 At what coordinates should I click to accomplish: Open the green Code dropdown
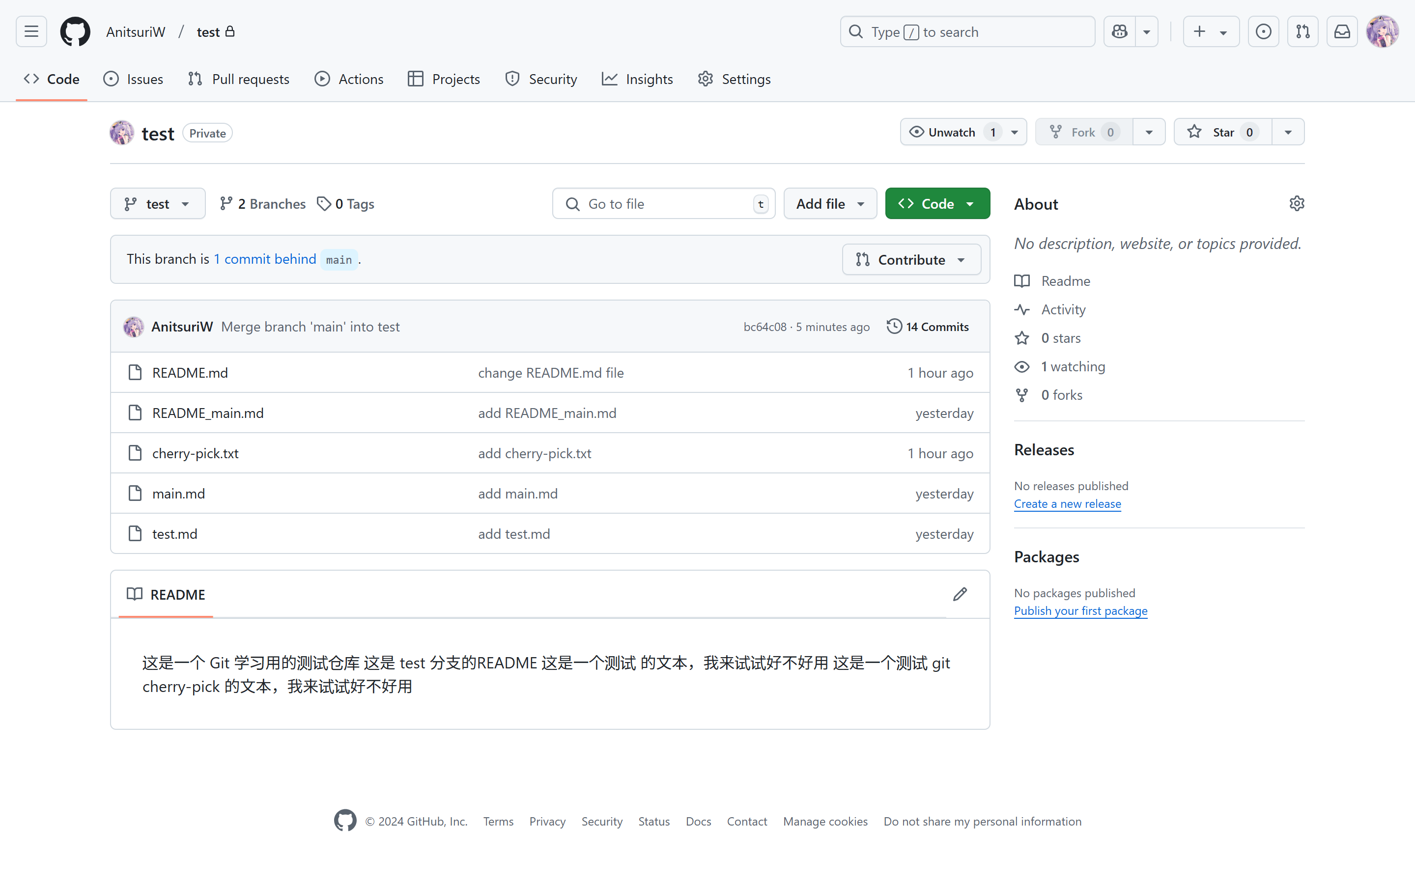pyautogui.click(x=937, y=203)
